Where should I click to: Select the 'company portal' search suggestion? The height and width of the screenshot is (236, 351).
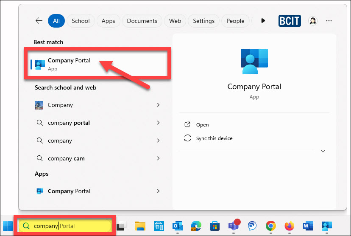coord(97,123)
